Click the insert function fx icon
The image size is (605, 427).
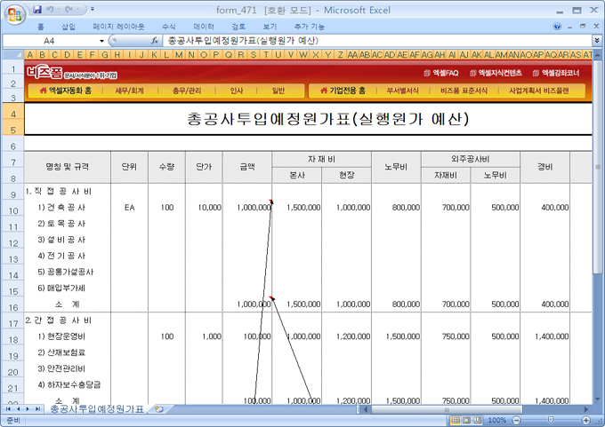click(155, 41)
